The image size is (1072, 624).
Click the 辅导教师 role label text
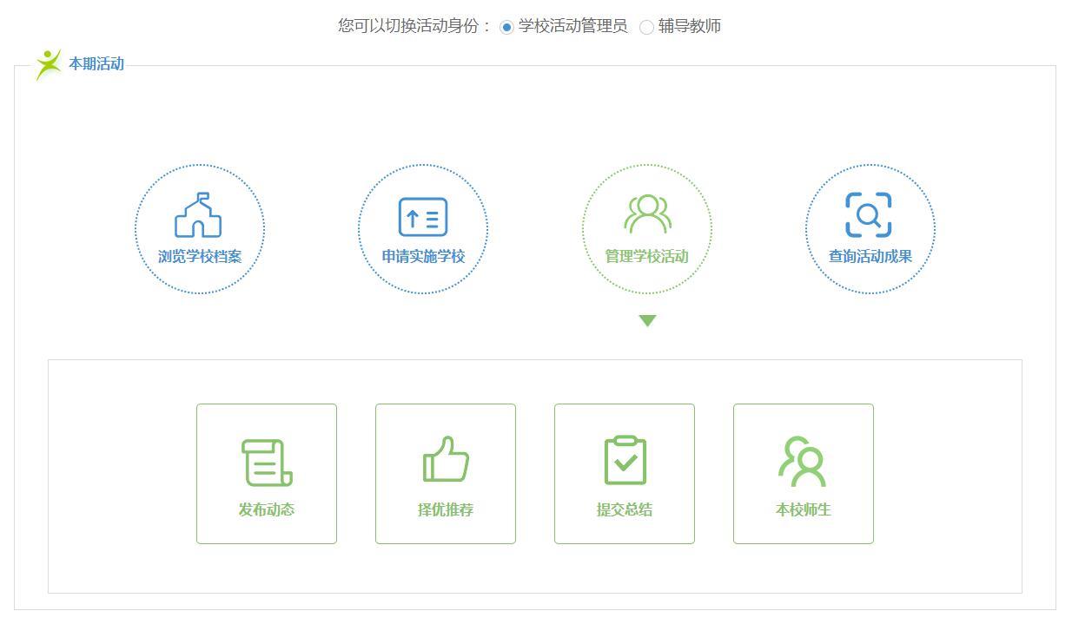(690, 26)
